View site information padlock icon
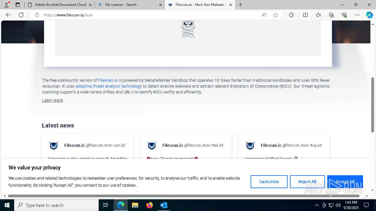376x211 pixels. 37,15
